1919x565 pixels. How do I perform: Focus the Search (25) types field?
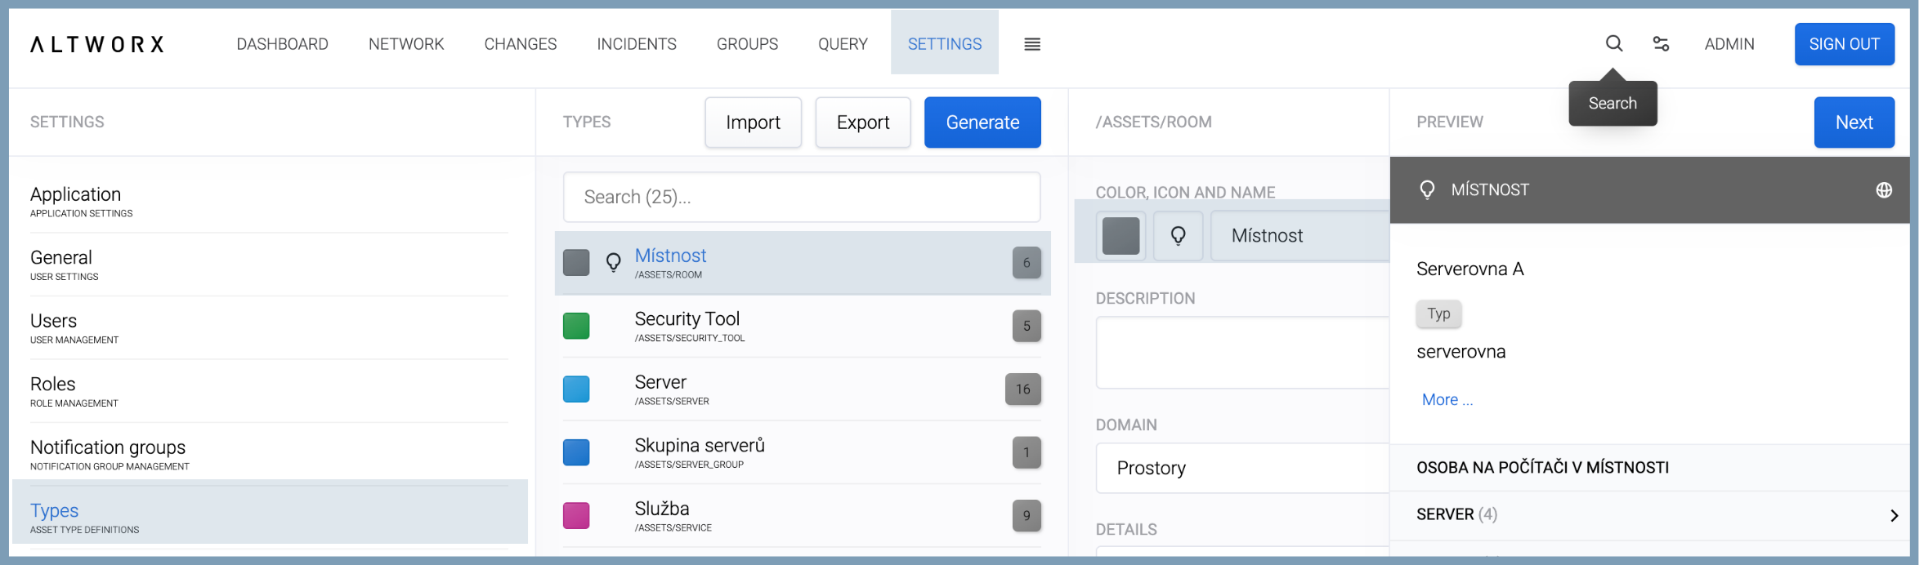coord(801,197)
